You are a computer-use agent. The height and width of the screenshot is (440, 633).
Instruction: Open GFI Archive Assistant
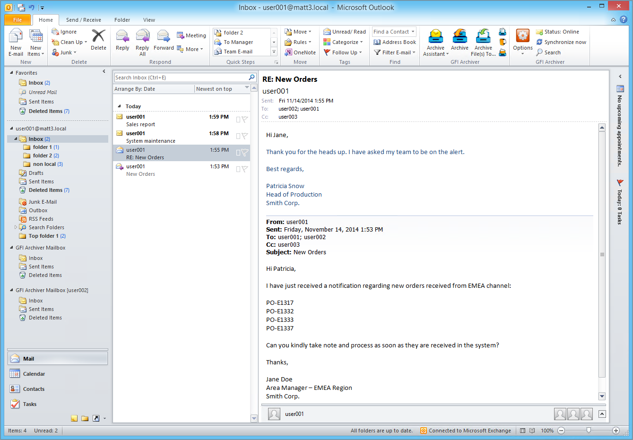(435, 43)
